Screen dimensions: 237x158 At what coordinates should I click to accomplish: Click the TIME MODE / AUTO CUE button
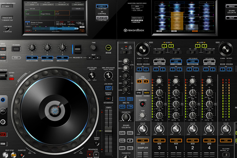tap(7, 29)
